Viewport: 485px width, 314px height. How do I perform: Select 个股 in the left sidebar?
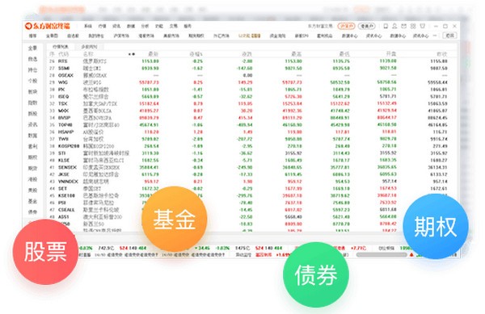tap(32, 81)
